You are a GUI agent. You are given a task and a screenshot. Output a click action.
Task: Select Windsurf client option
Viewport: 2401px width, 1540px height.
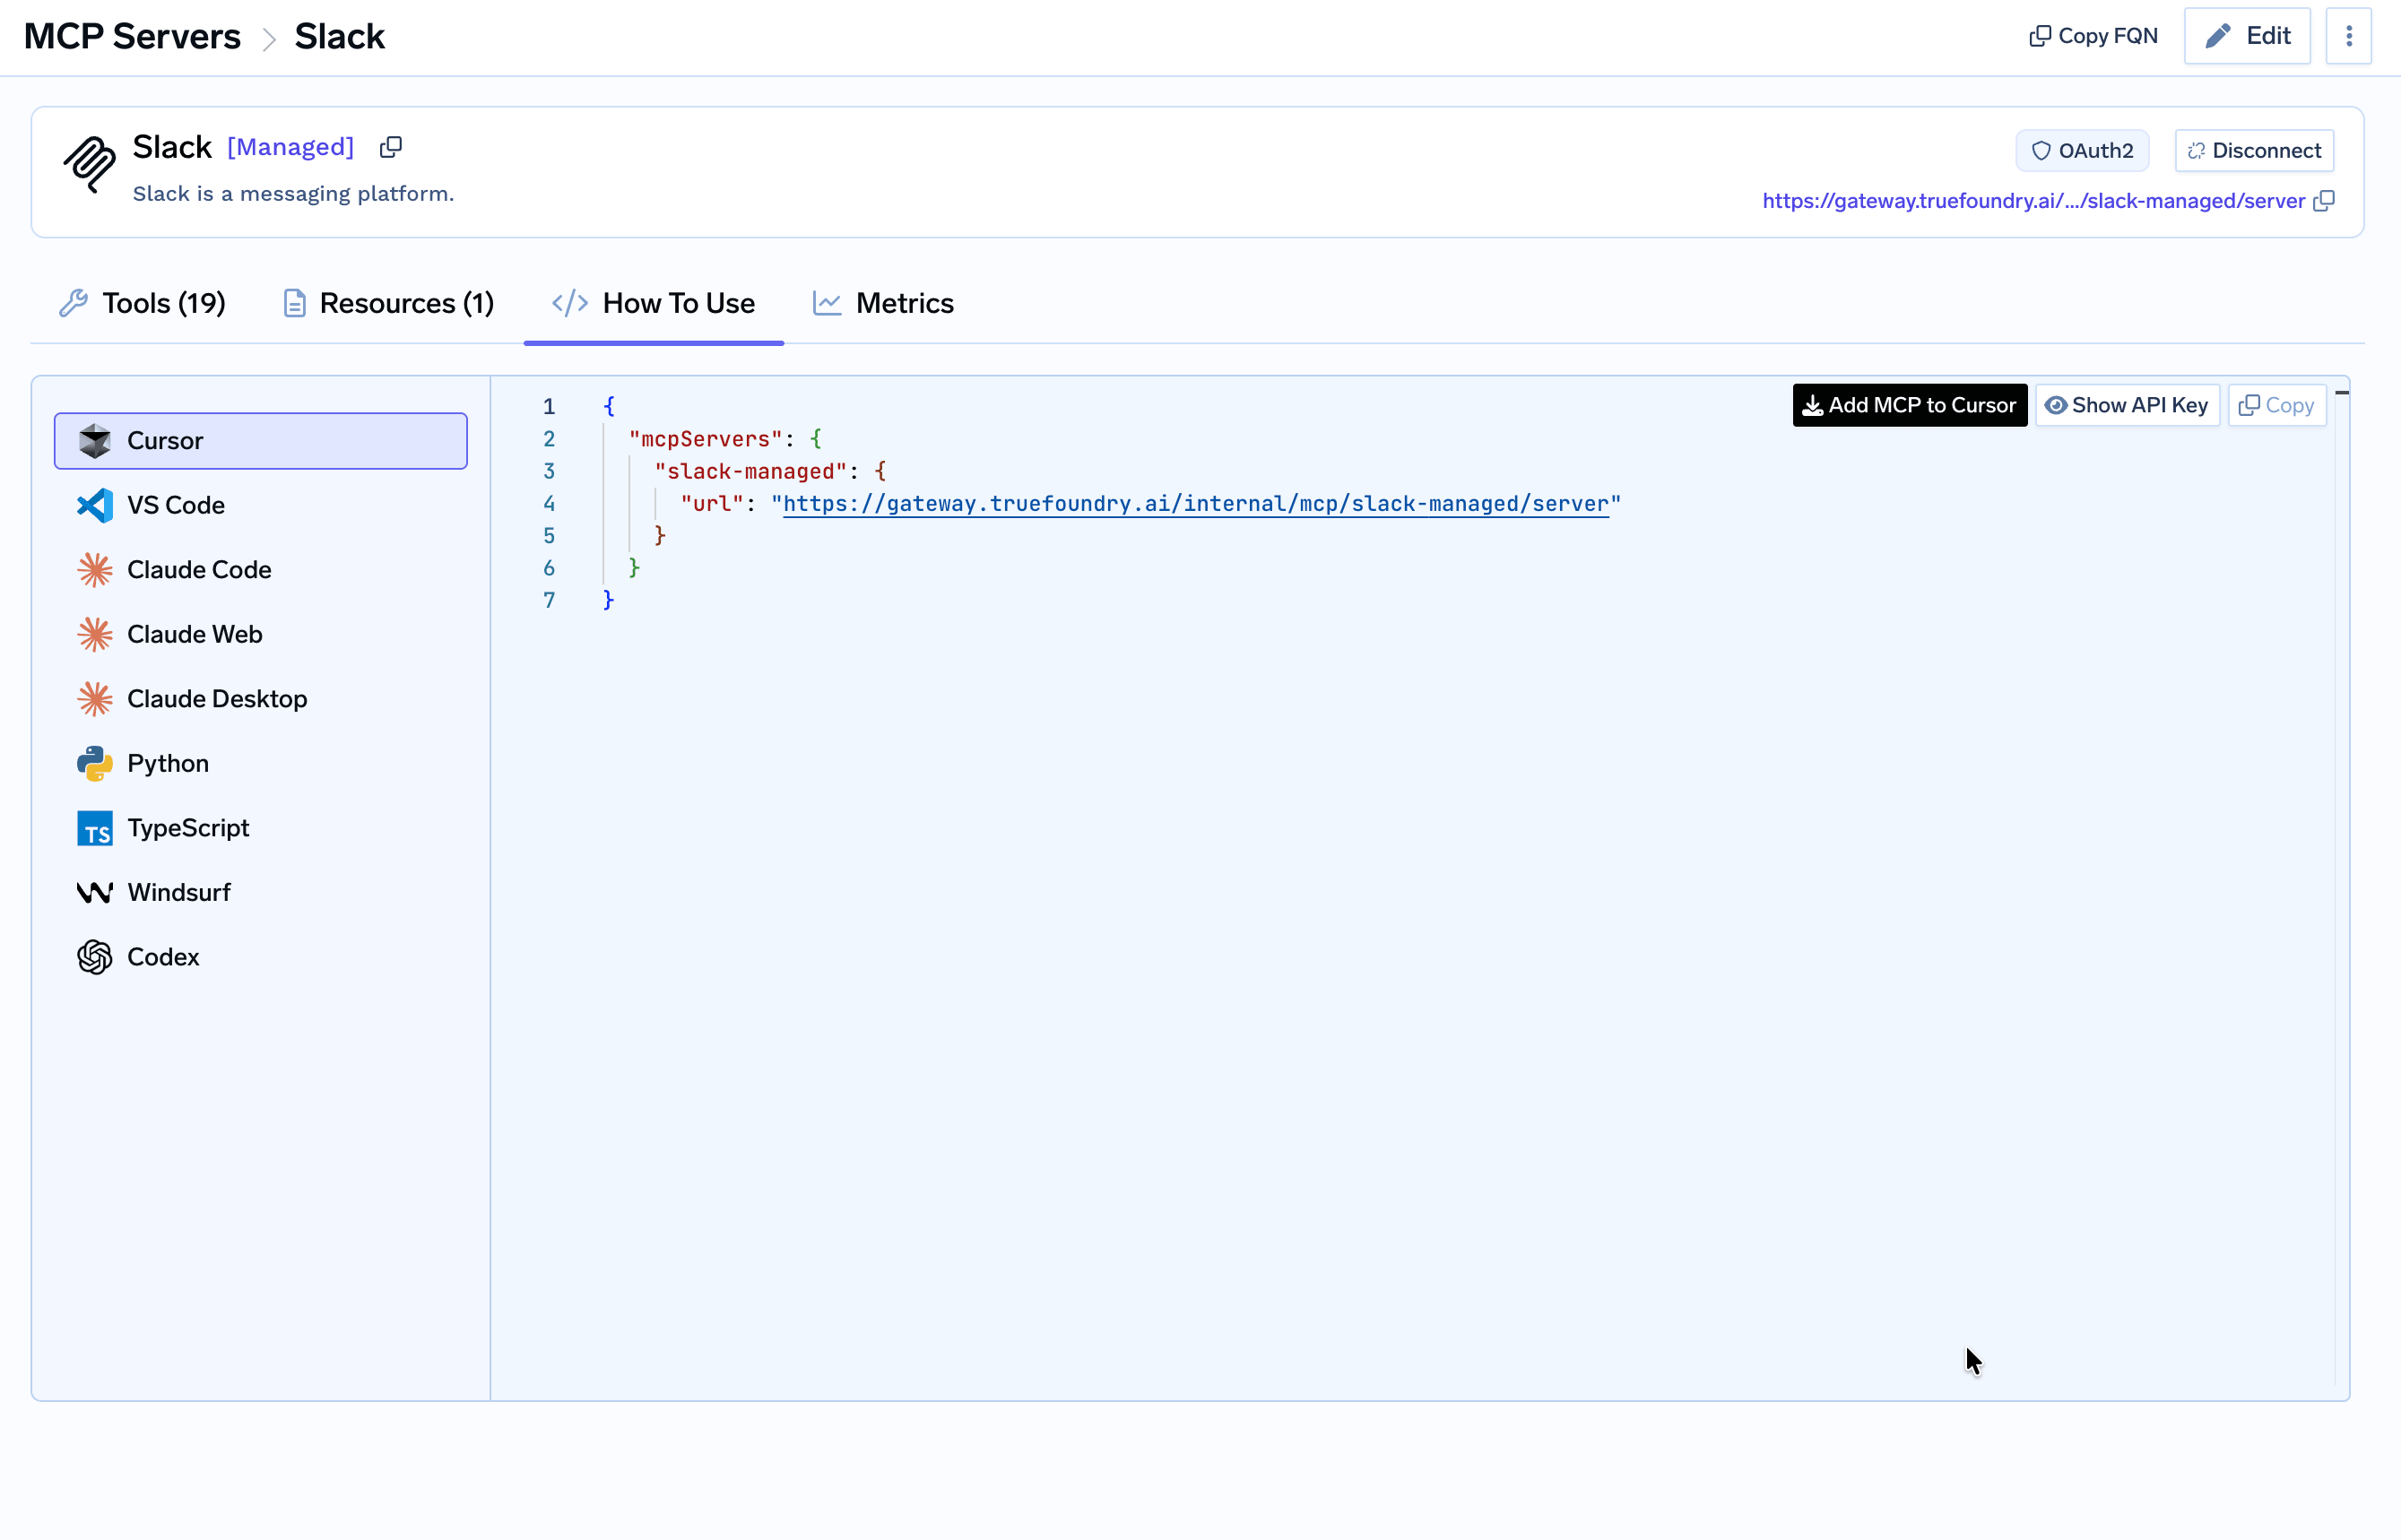click(261, 892)
